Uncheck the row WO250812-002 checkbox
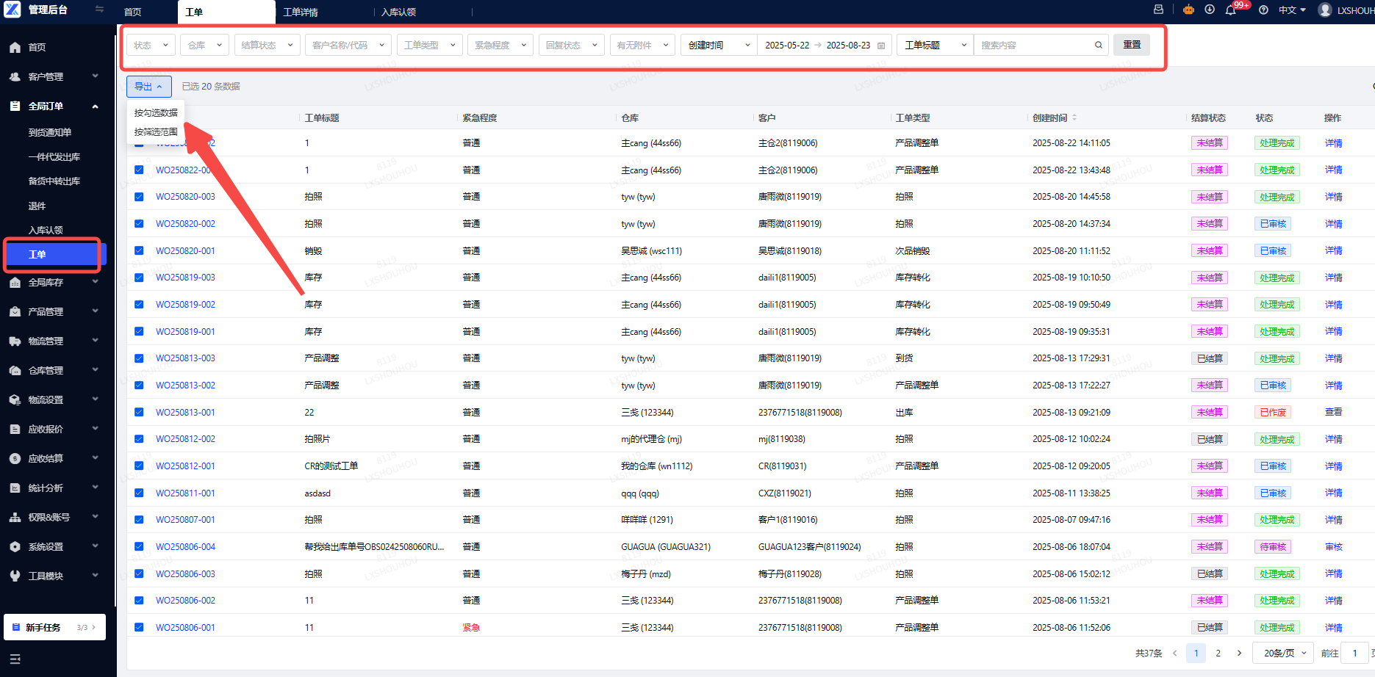The height and width of the screenshot is (677, 1375). [x=139, y=439]
